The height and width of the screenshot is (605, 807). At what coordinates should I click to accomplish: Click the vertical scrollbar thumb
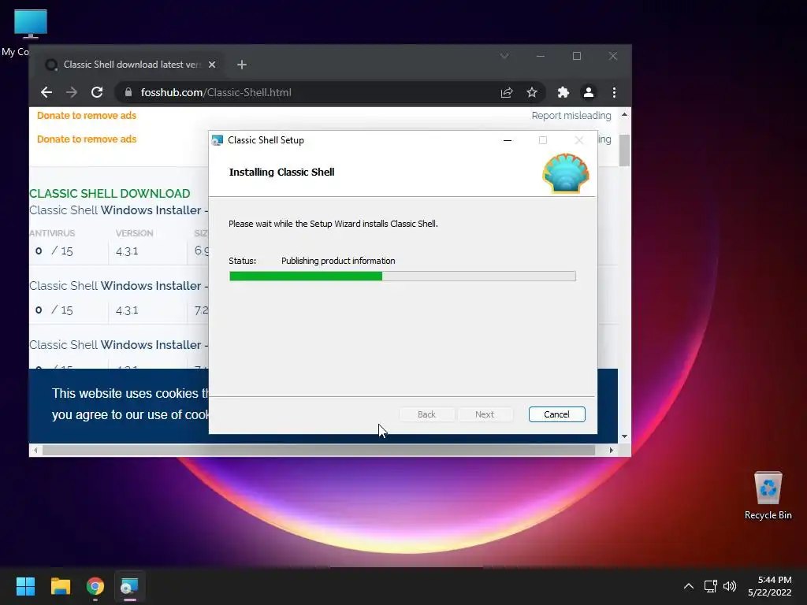(x=624, y=150)
